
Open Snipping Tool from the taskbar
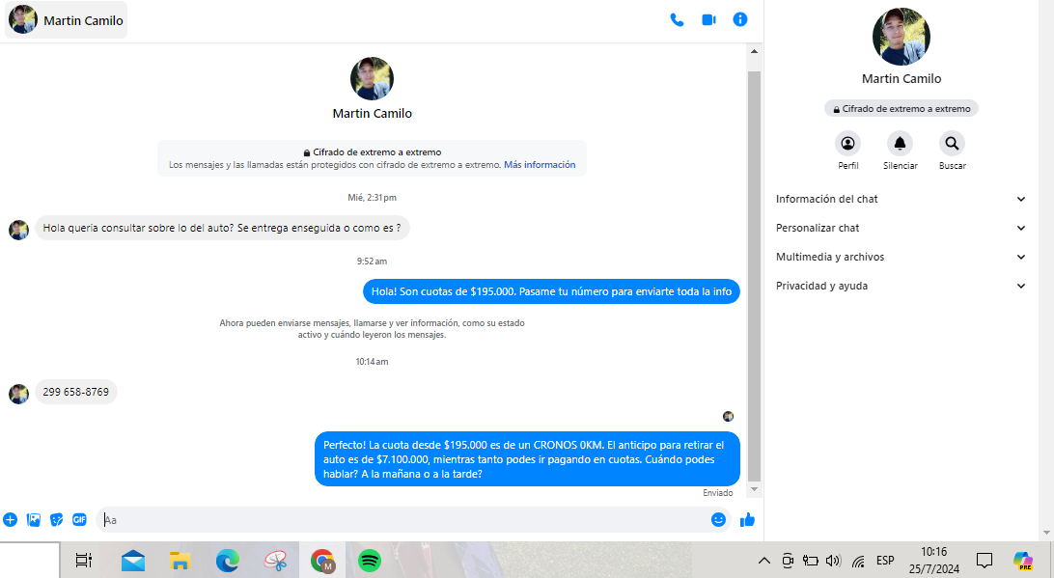click(275, 560)
